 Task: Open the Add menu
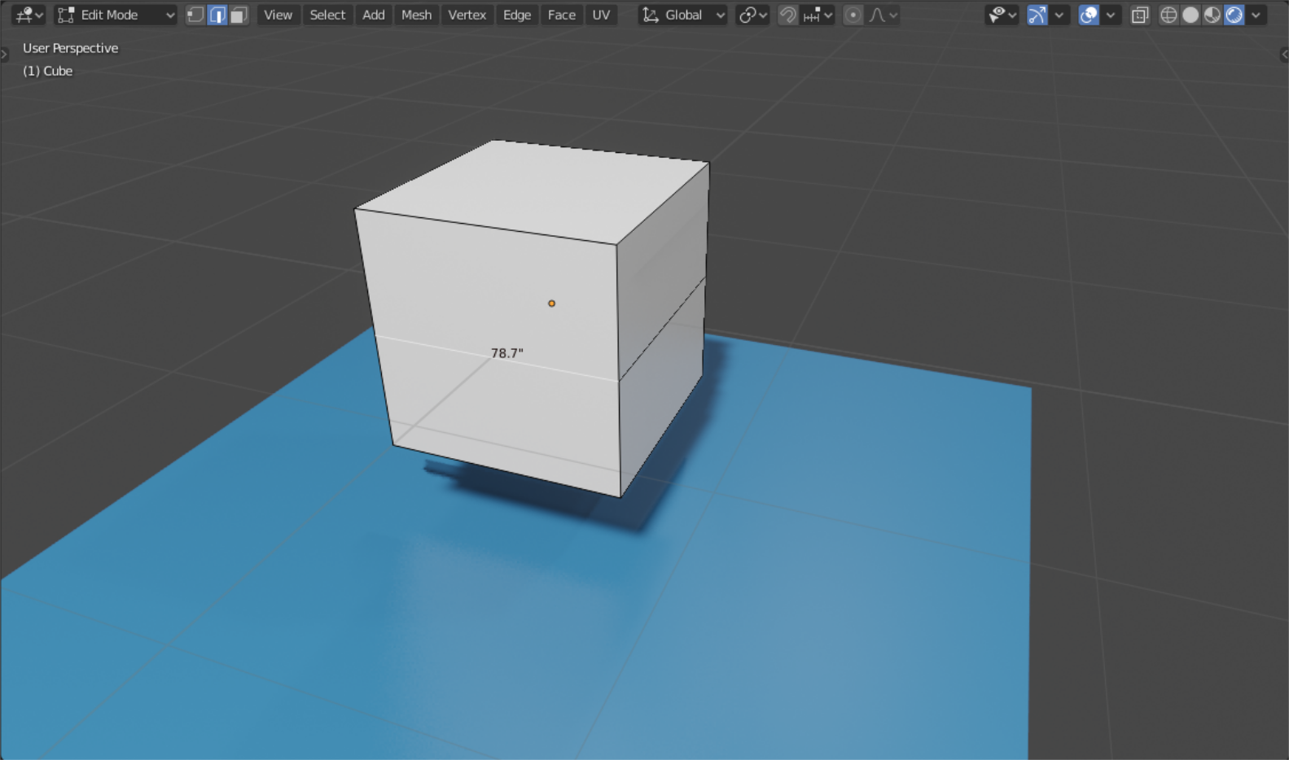(374, 15)
